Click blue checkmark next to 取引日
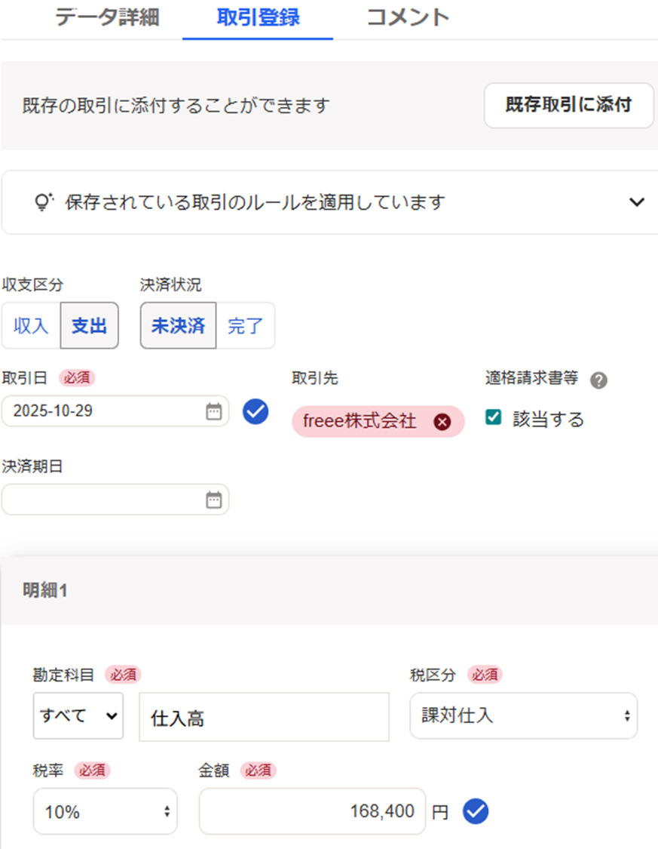The image size is (658, 849). click(x=256, y=411)
